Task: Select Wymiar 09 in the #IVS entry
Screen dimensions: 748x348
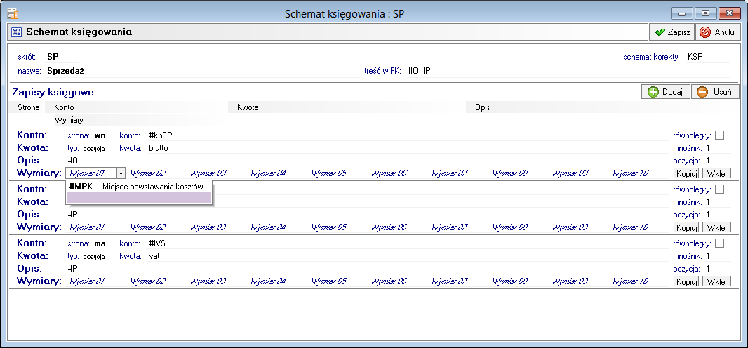Action: tap(570, 282)
